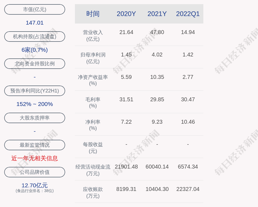Image resolution: width=258 pixels, height=207 pixels.
Task: Select the 2021Y revenue 47.80
Action: click(157, 32)
